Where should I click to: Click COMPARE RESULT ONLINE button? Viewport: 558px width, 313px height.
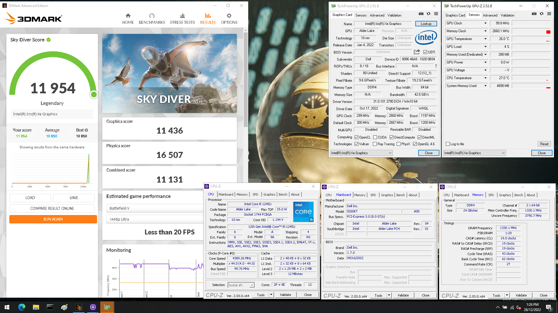tap(52, 208)
